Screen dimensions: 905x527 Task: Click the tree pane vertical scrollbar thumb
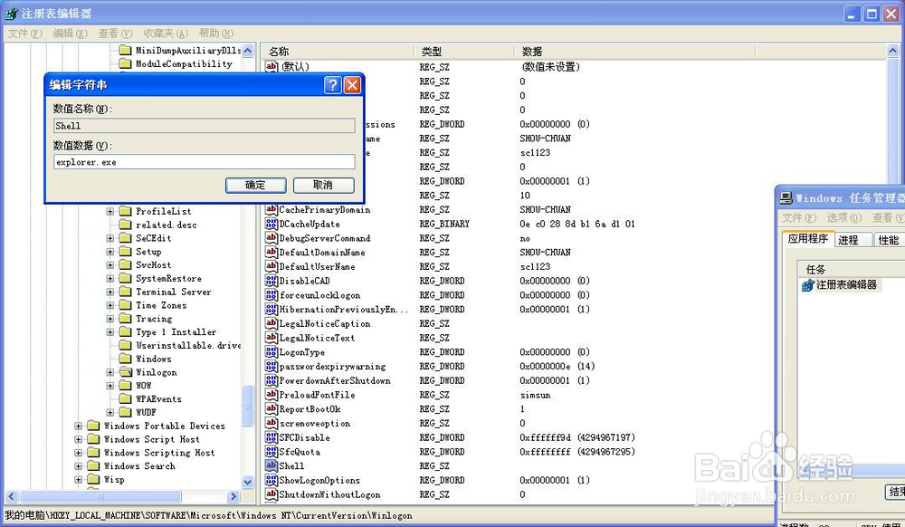pos(248,405)
